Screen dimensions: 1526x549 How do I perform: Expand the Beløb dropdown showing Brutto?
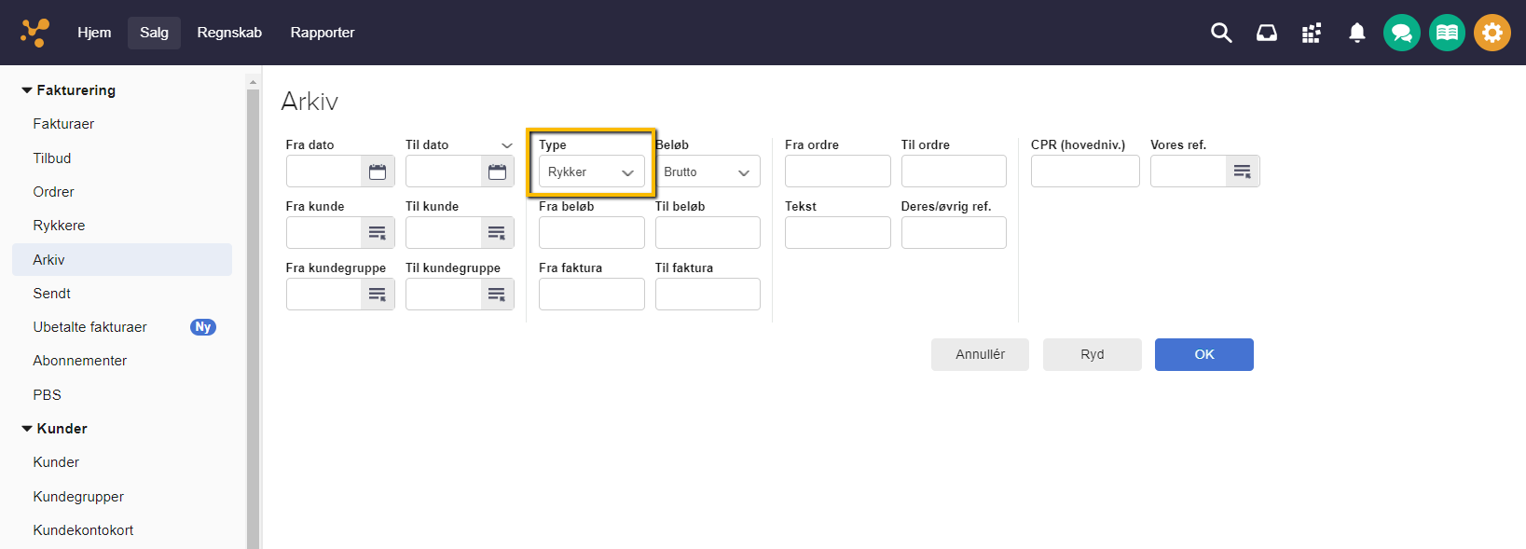click(x=707, y=172)
